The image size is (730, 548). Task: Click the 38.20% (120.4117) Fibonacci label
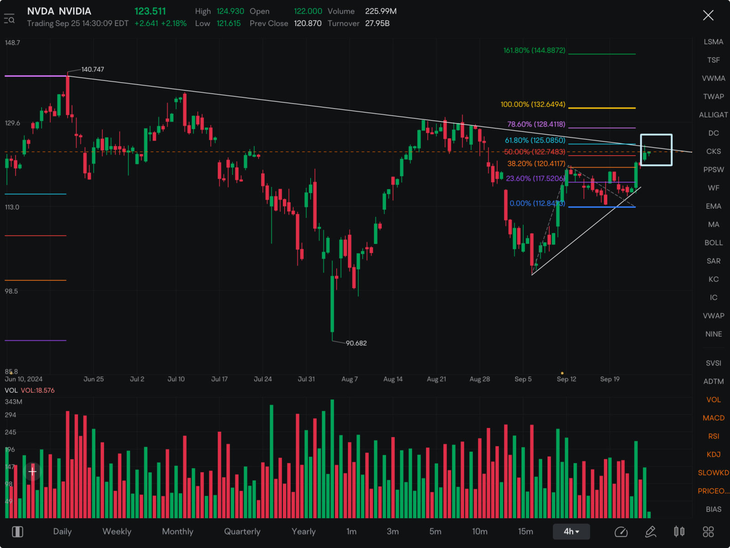pos(536,163)
